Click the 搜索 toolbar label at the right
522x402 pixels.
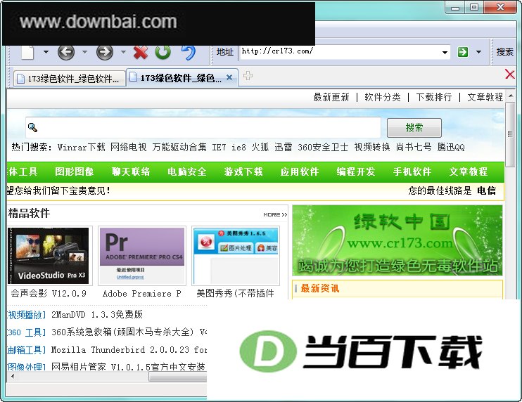(x=504, y=52)
